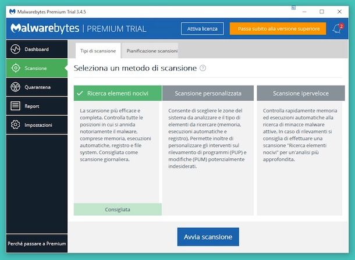Click the Malwarebytes logo in the title bar
Image resolution: width=355 pixels, height=260 pixels.
coord(12,12)
